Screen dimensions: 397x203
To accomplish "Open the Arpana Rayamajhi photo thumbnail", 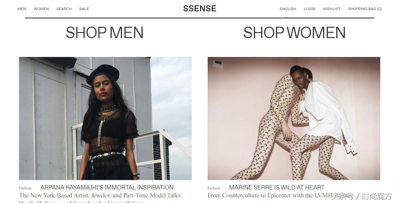I will click(105, 118).
